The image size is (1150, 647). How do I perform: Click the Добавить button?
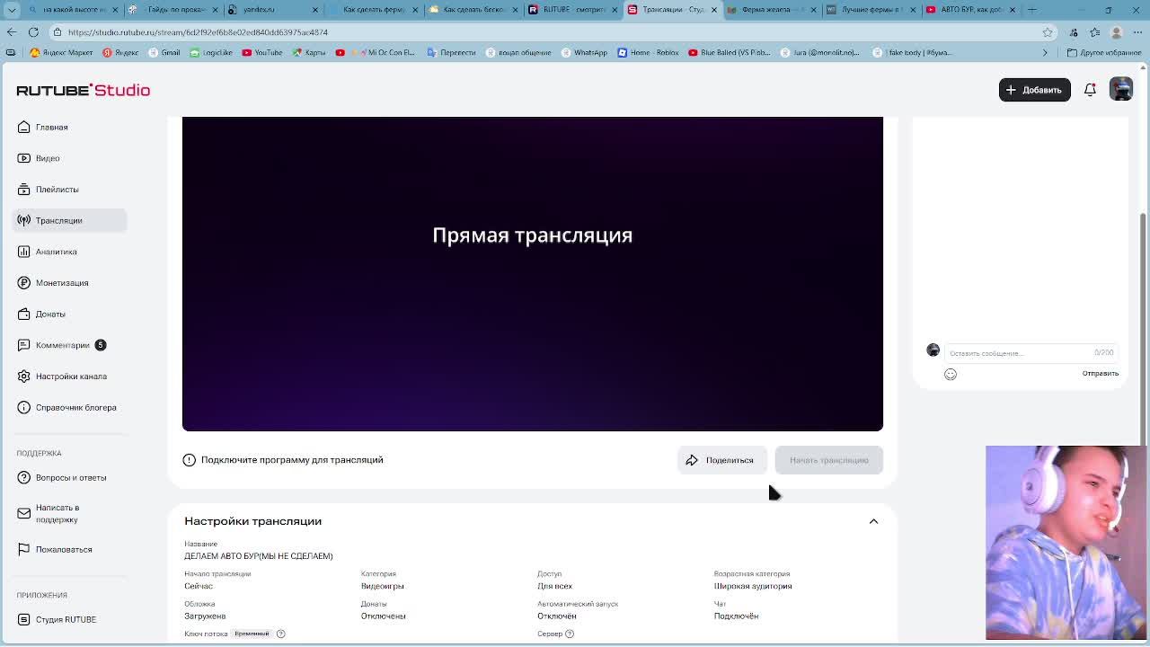point(1034,90)
